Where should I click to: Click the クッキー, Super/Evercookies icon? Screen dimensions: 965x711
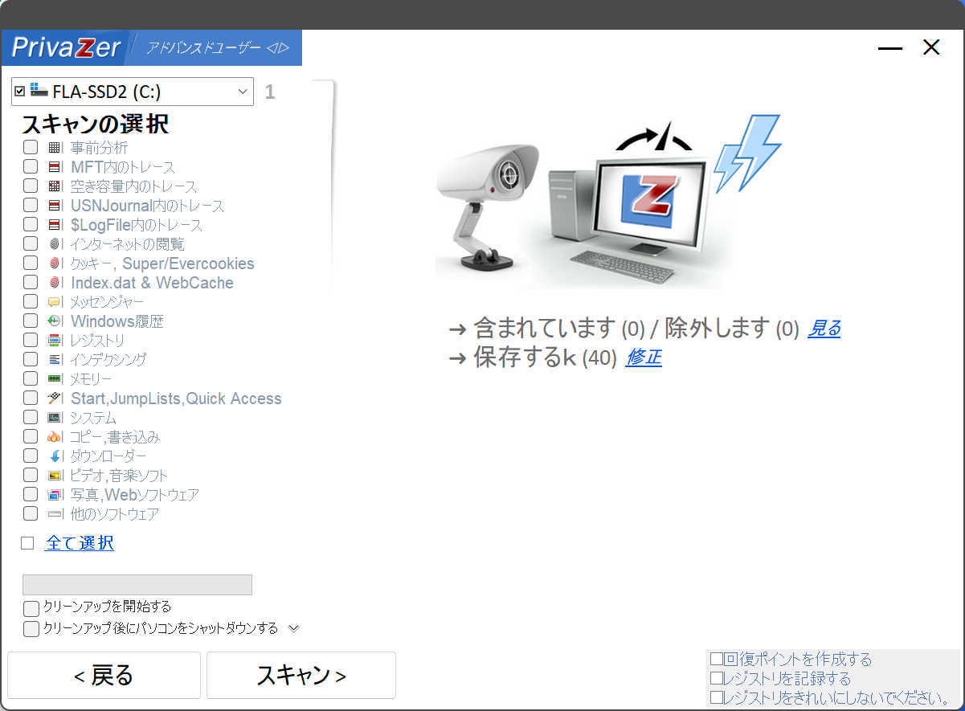[55, 264]
